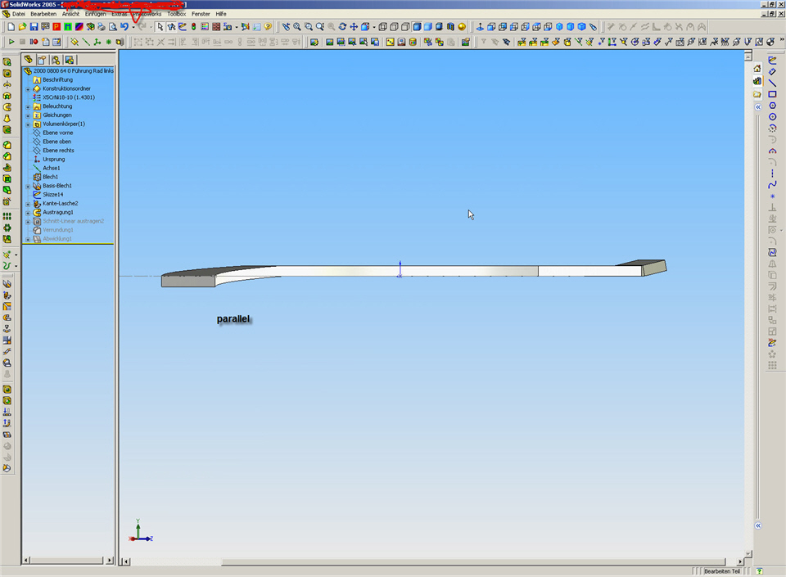Switch to the ConfigurationManager tab
The height and width of the screenshot is (577, 786).
click(56, 60)
